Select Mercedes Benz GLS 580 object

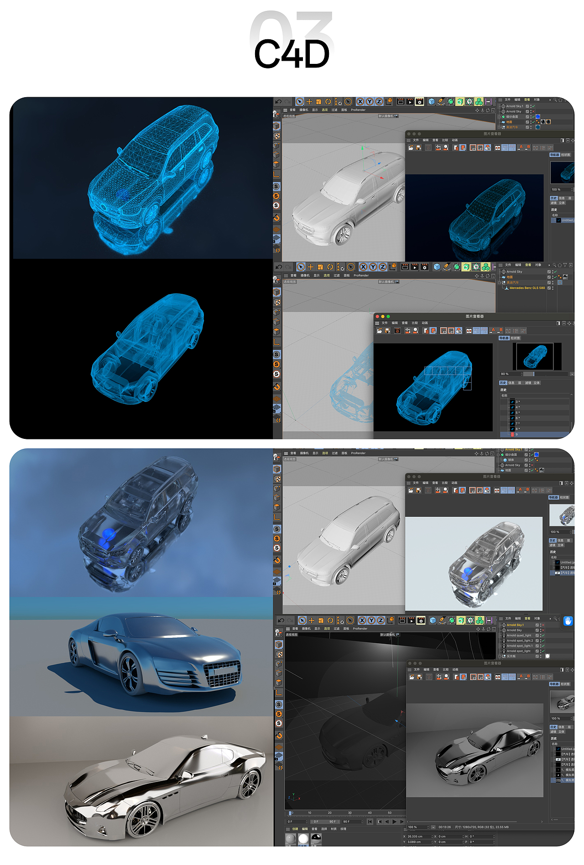[527, 288]
